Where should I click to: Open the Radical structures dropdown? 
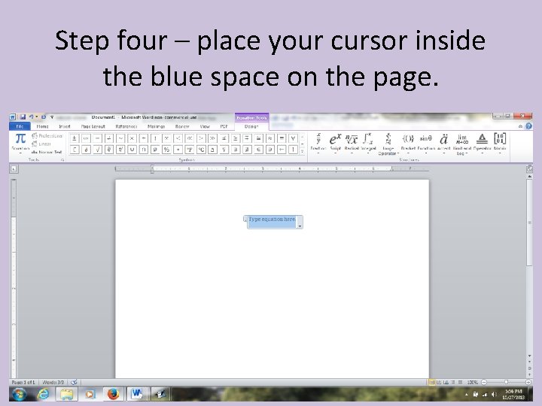click(x=352, y=144)
